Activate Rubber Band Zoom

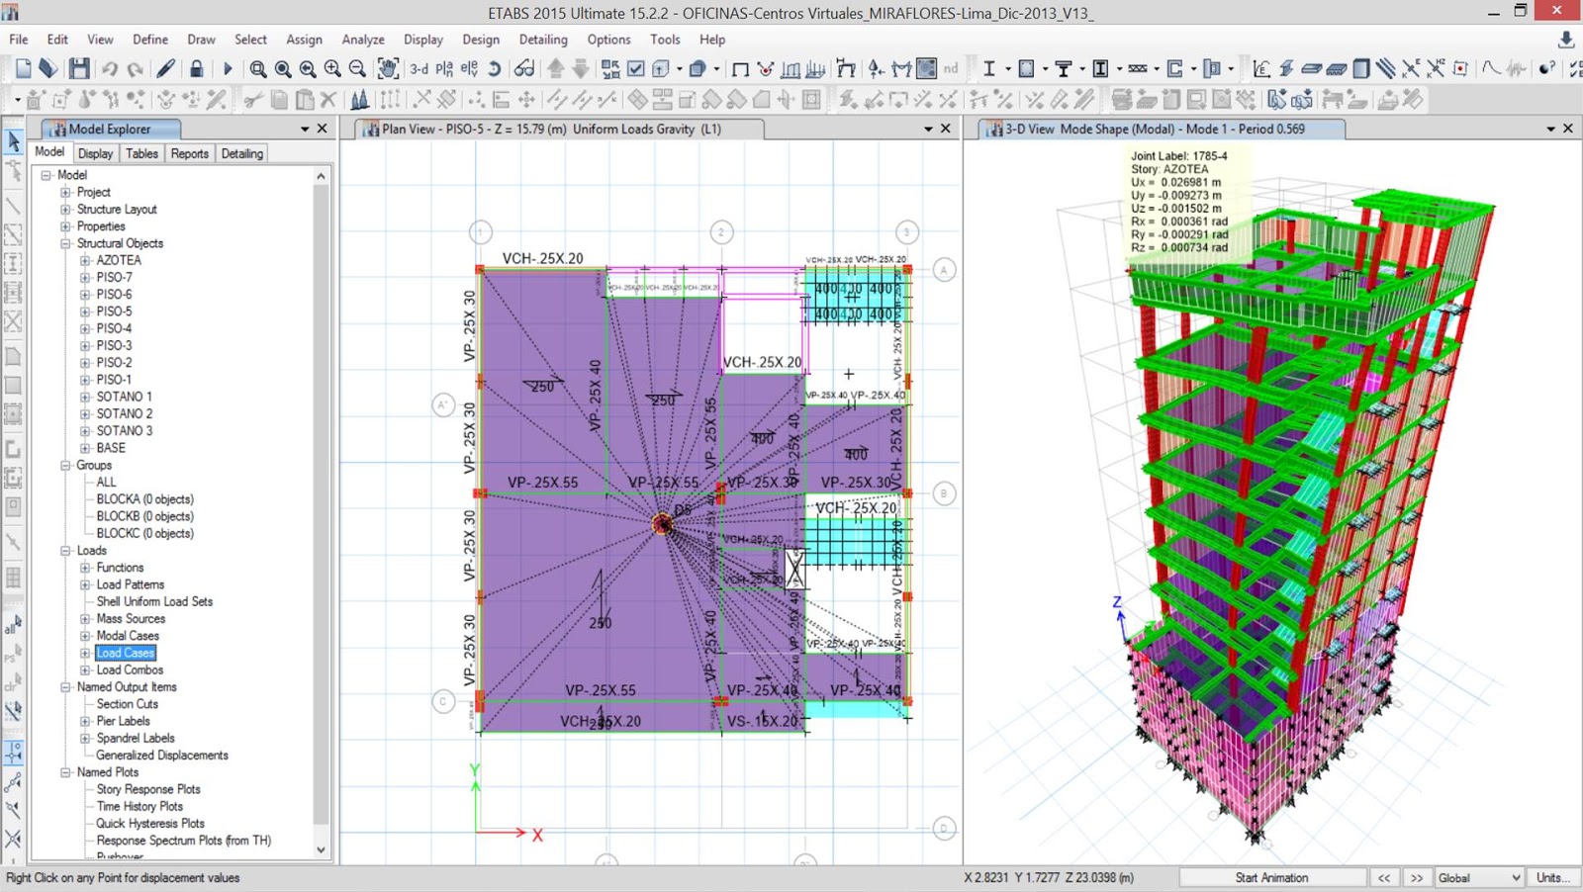point(258,68)
